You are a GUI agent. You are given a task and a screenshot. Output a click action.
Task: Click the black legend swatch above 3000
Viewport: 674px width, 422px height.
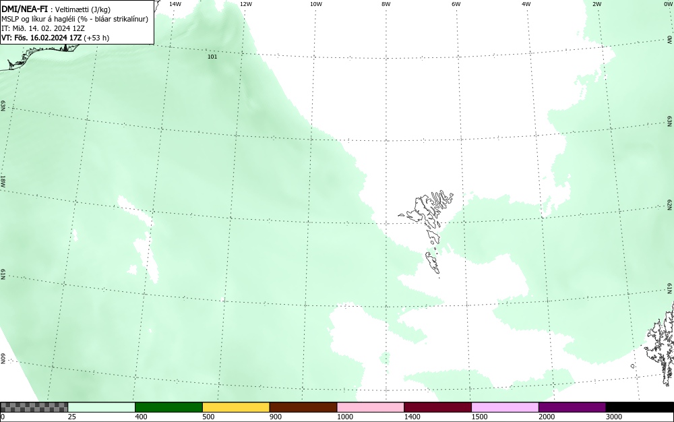pyautogui.click(x=640, y=407)
